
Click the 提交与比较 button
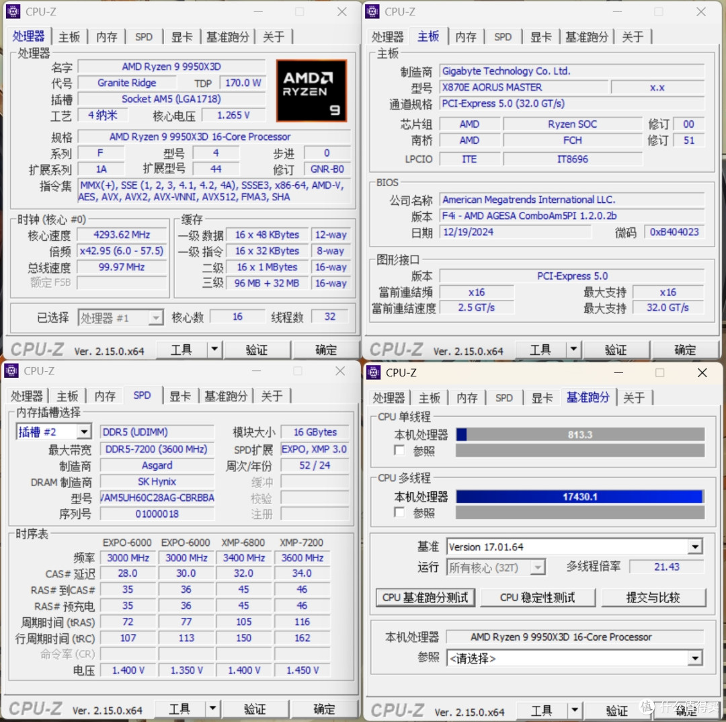click(x=653, y=597)
